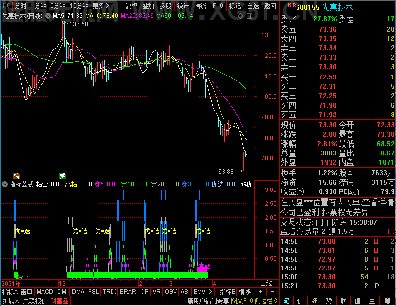Select the 卖一 73.30 order row
This screenshot has height=306, width=396.
tap(337, 67)
